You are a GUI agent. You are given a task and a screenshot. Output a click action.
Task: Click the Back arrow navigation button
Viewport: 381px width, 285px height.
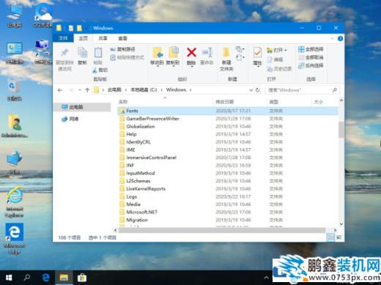(x=60, y=90)
